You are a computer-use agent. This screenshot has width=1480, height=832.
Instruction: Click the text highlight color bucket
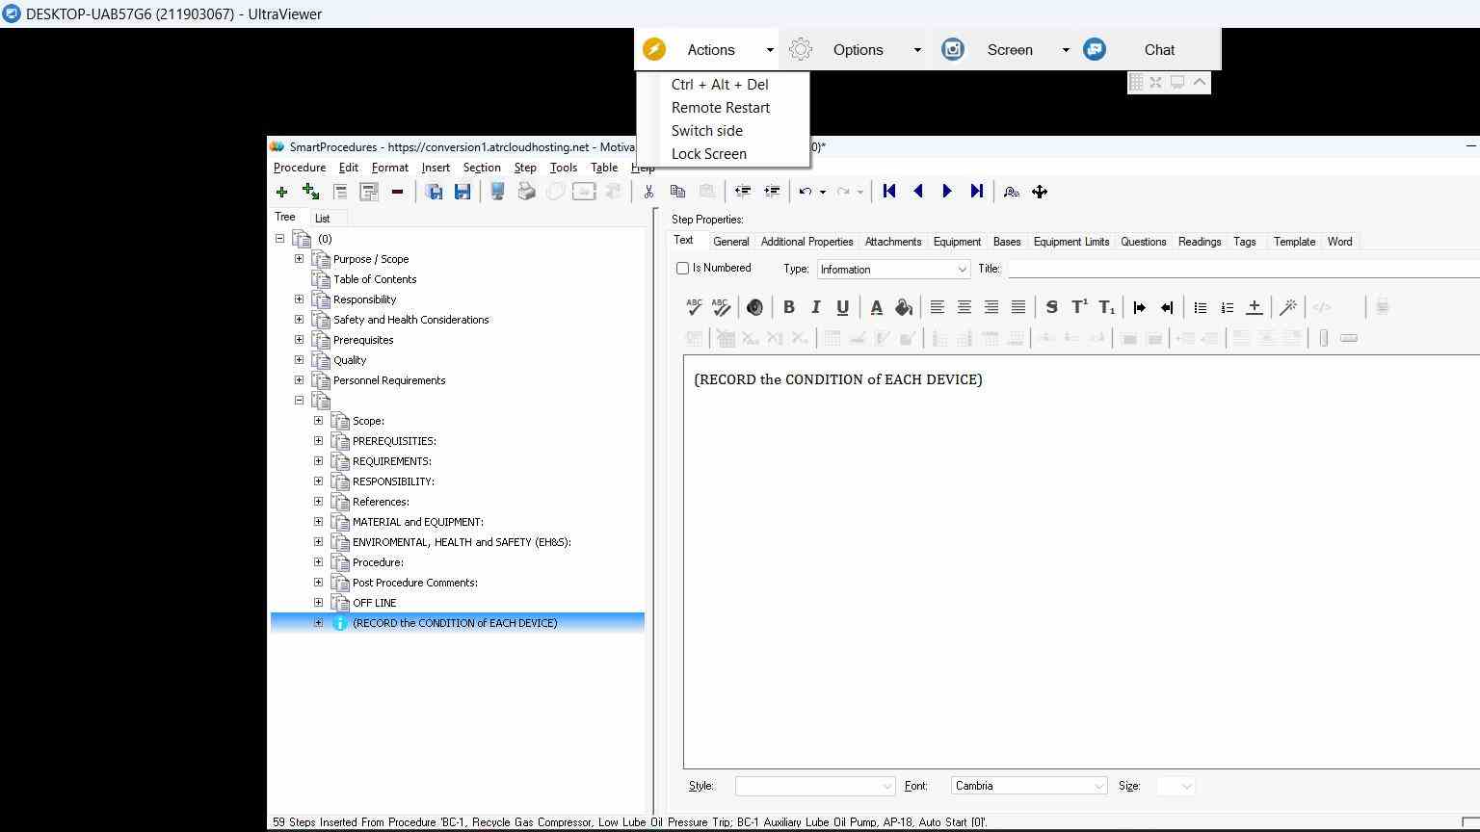point(904,307)
